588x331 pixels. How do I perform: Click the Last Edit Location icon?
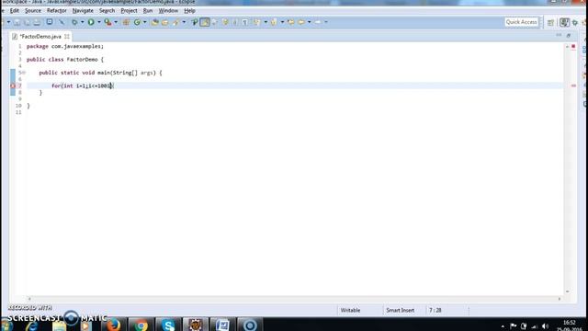pyautogui.click(x=290, y=22)
